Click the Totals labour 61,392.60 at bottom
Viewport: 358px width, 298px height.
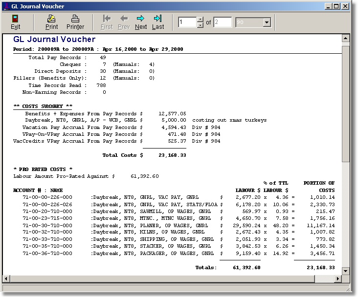(246, 268)
